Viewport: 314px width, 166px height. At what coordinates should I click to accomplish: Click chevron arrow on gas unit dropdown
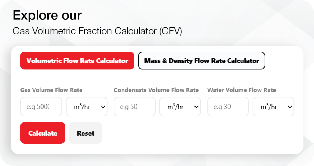pos(103,107)
